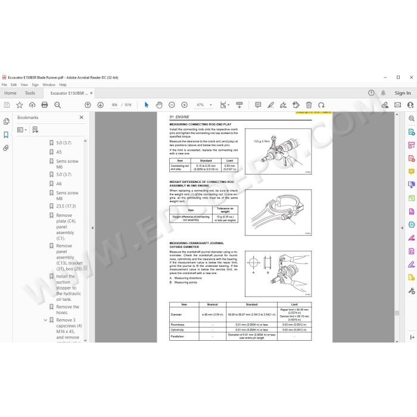417x417 pixels.
Task: Show page thumbnails panel
Action: click(x=7, y=122)
